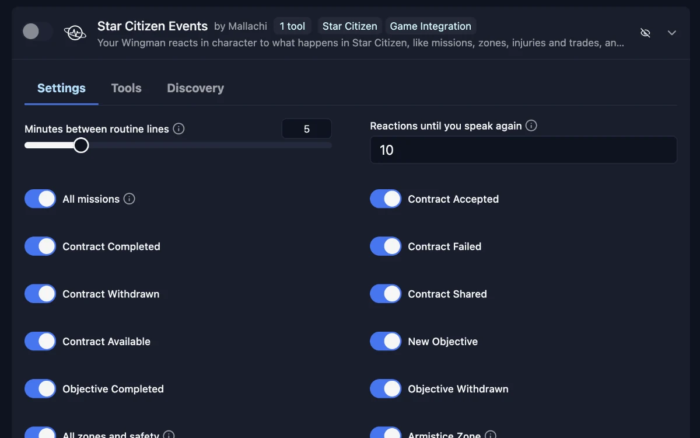Image resolution: width=700 pixels, height=438 pixels.
Task: Disable the Contract Accepted toggle
Action: (386, 199)
